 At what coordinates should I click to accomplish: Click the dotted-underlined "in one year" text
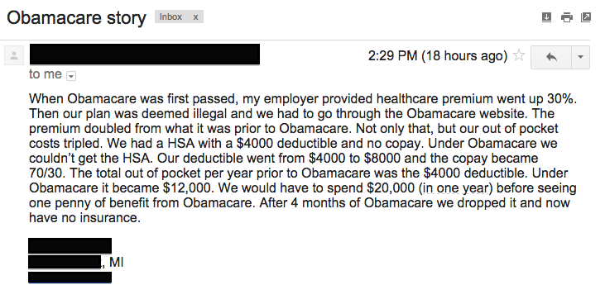pos(454,188)
